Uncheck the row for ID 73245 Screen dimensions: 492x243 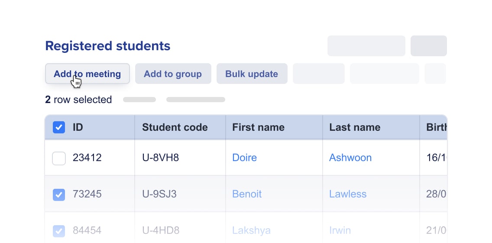pos(59,194)
